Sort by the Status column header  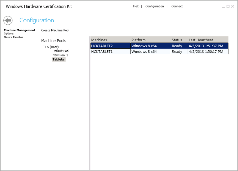pyautogui.click(x=177, y=40)
